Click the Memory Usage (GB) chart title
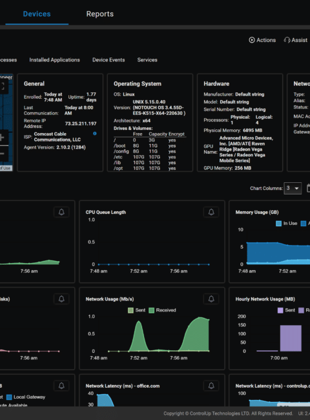The height and width of the screenshot is (420, 310). coord(257,212)
